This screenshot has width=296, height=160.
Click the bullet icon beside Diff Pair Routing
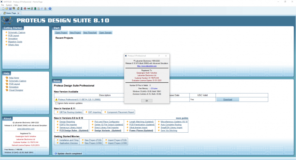(x=58, y=112)
